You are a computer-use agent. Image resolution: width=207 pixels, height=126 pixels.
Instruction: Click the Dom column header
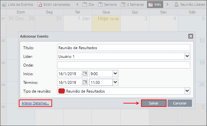[21, 12]
